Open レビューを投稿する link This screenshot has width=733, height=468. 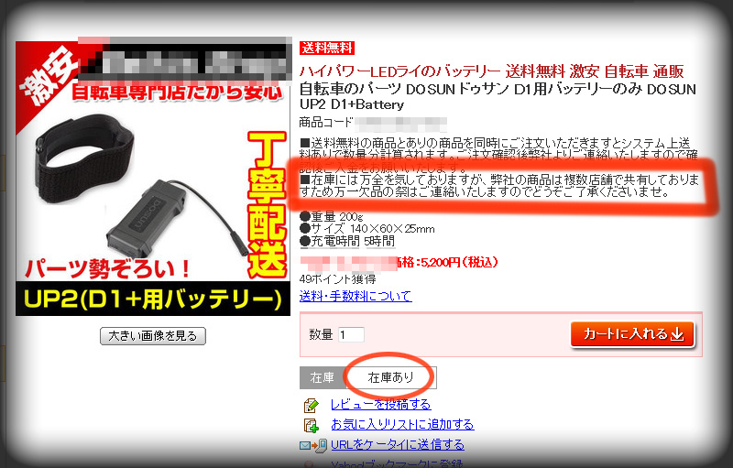click(x=380, y=404)
